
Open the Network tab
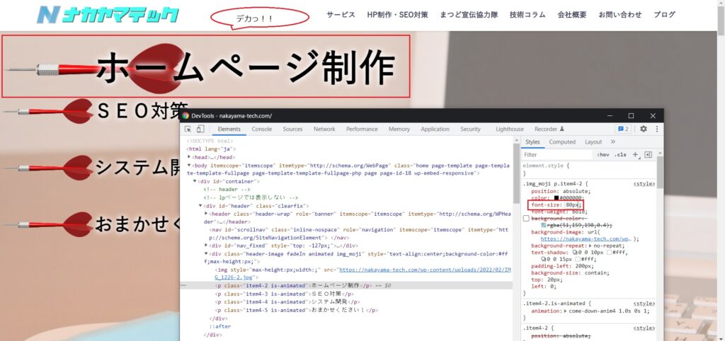click(324, 129)
